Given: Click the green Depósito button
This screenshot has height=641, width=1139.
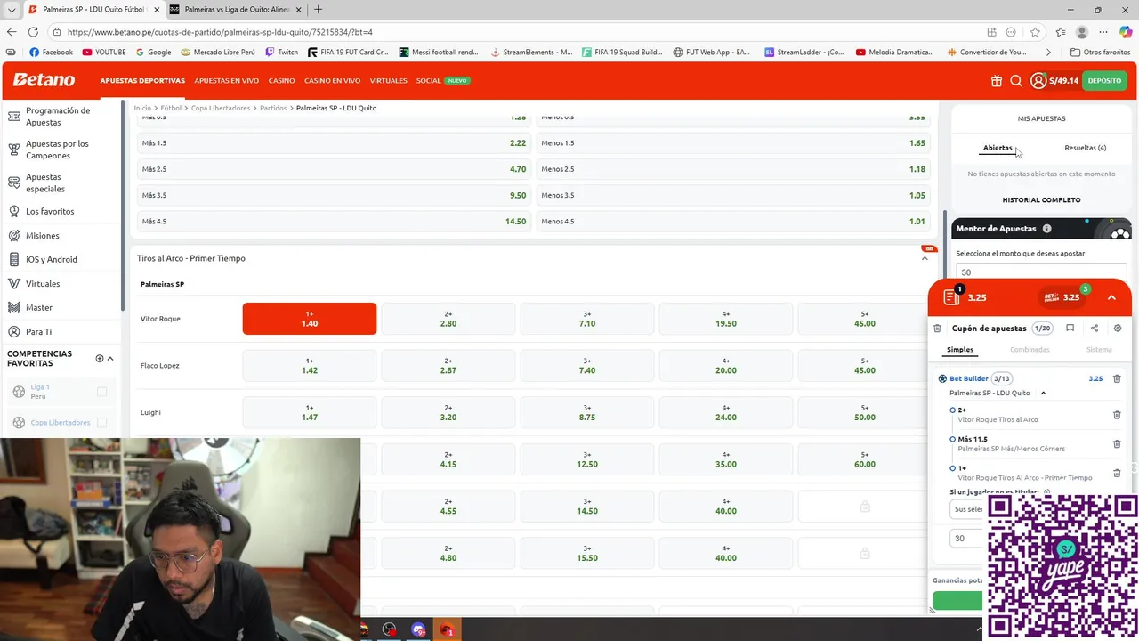Looking at the screenshot, I should pyautogui.click(x=1104, y=81).
